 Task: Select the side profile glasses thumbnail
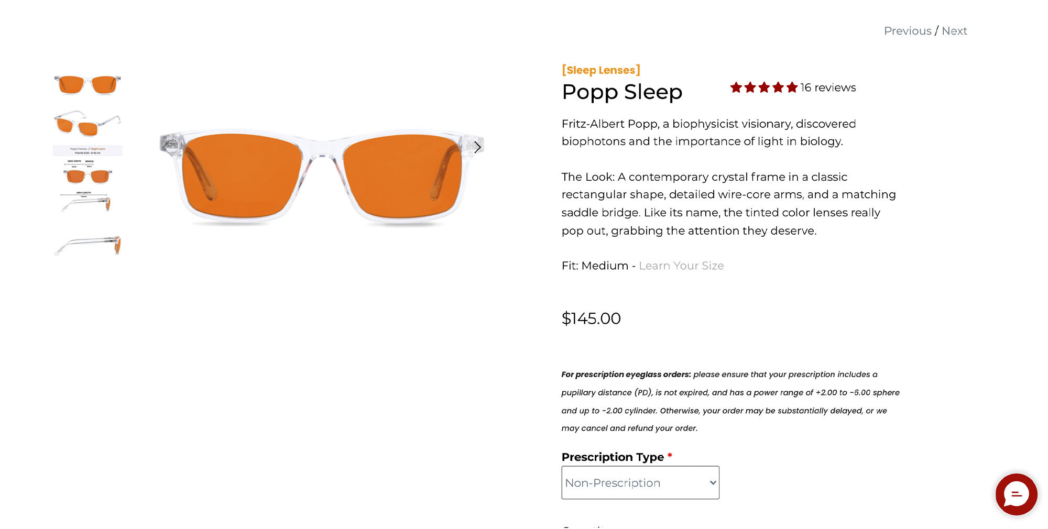(88, 245)
